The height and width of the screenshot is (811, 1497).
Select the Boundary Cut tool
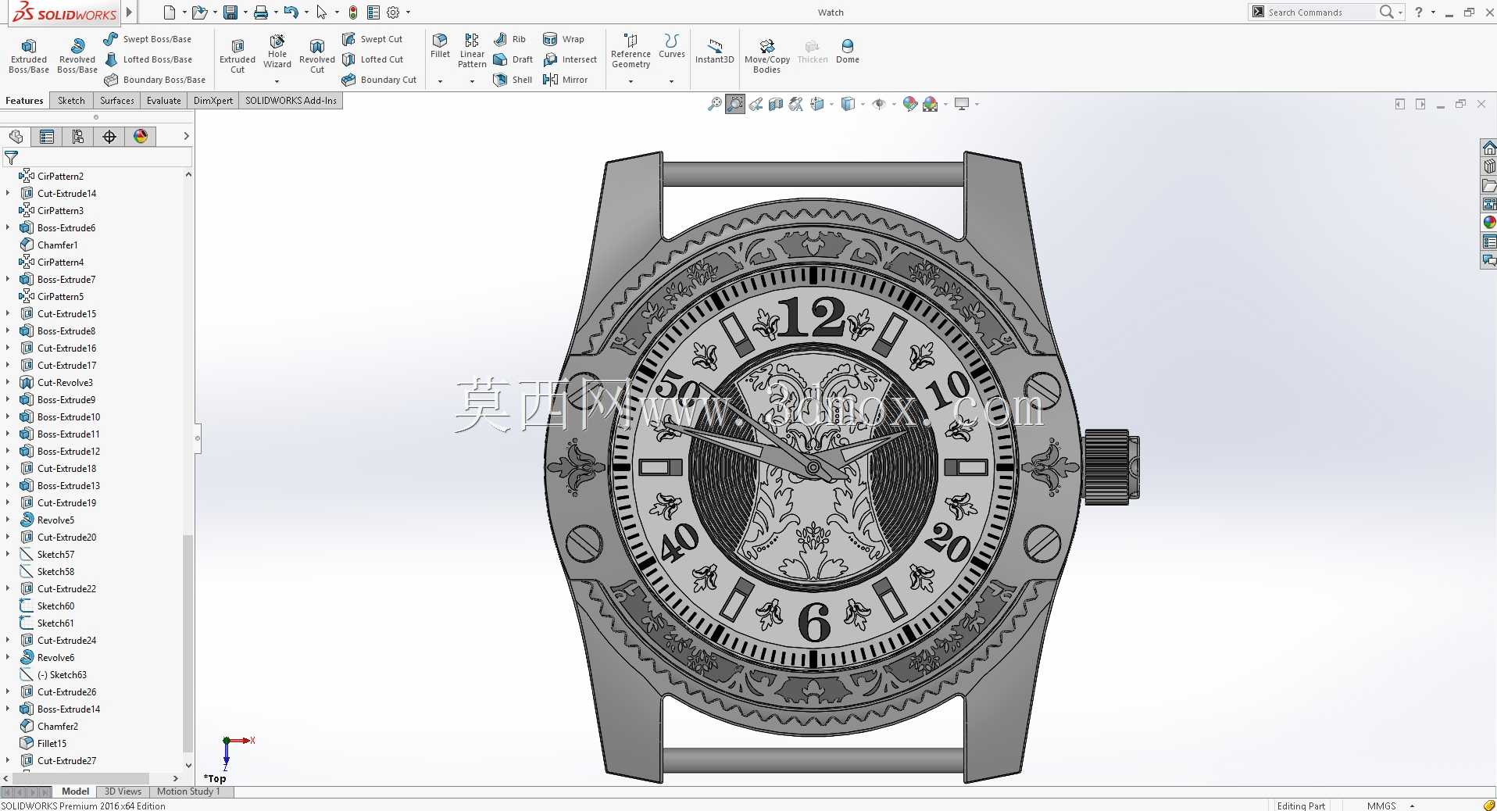(379, 80)
